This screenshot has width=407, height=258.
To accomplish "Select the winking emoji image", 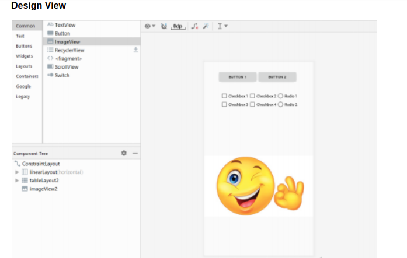I will [x=259, y=186].
